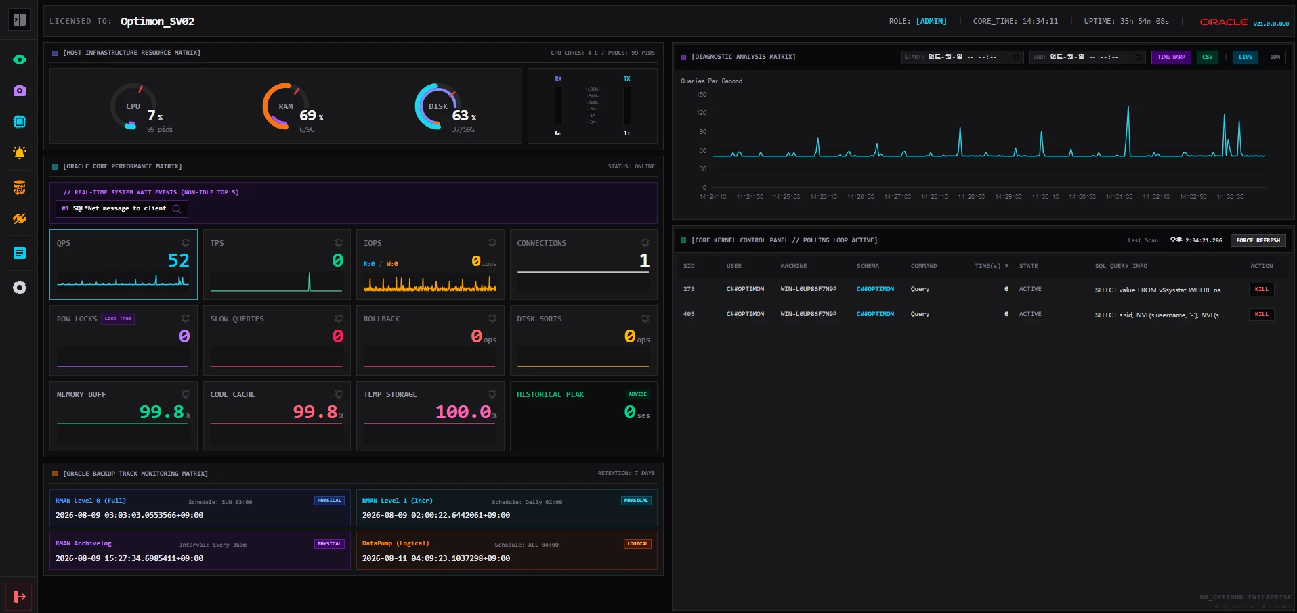Export diagnostics with the CSV button
Viewport: 1297px width, 613px height.
(1208, 57)
